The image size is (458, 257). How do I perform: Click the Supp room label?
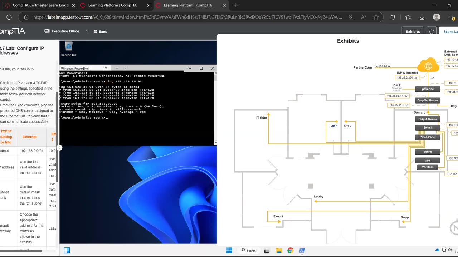click(405, 217)
